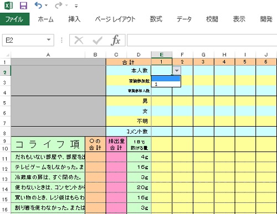Click the 冷蔵庫の扉は、すぐ閉めた cell

pos(48,178)
